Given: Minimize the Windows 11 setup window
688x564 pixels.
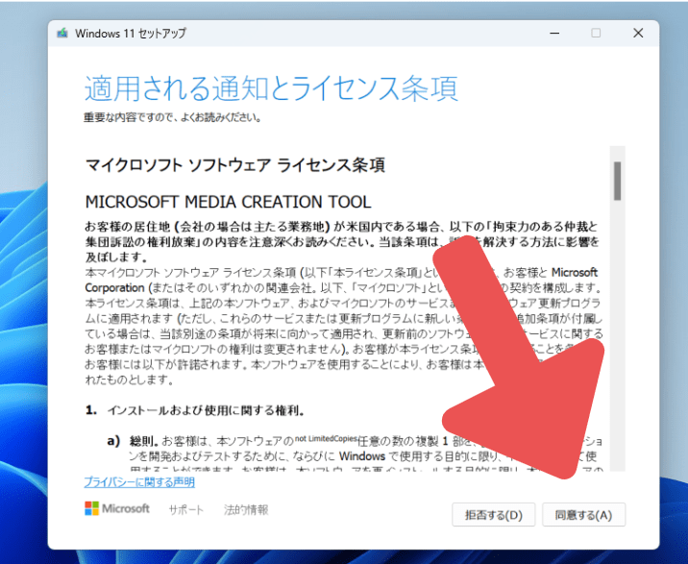Looking at the screenshot, I should click(554, 33).
